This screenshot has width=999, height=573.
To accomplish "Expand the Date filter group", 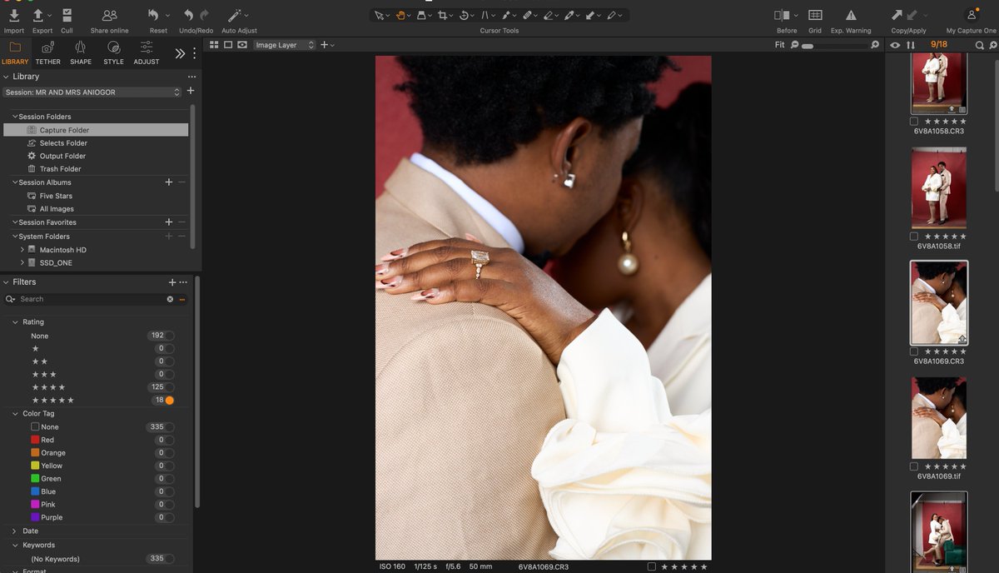I will [x=15, y=531].
